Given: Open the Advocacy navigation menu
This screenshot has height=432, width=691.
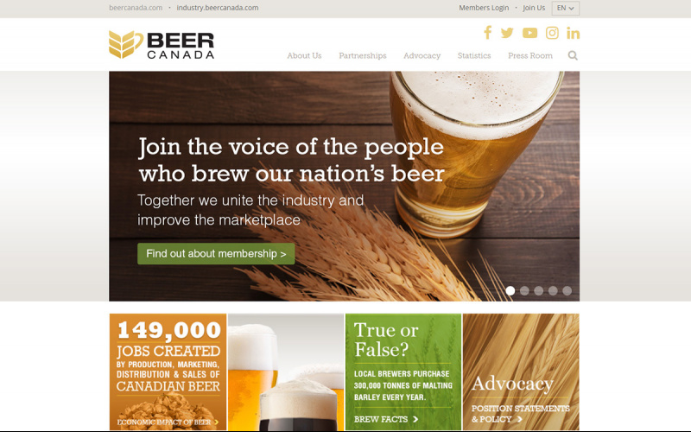Looking at the screenshot, I should point(422,55).
